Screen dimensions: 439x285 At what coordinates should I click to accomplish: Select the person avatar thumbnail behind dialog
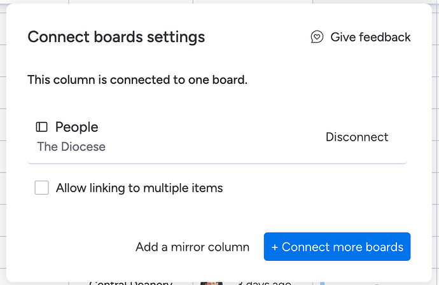coord(211,282)
